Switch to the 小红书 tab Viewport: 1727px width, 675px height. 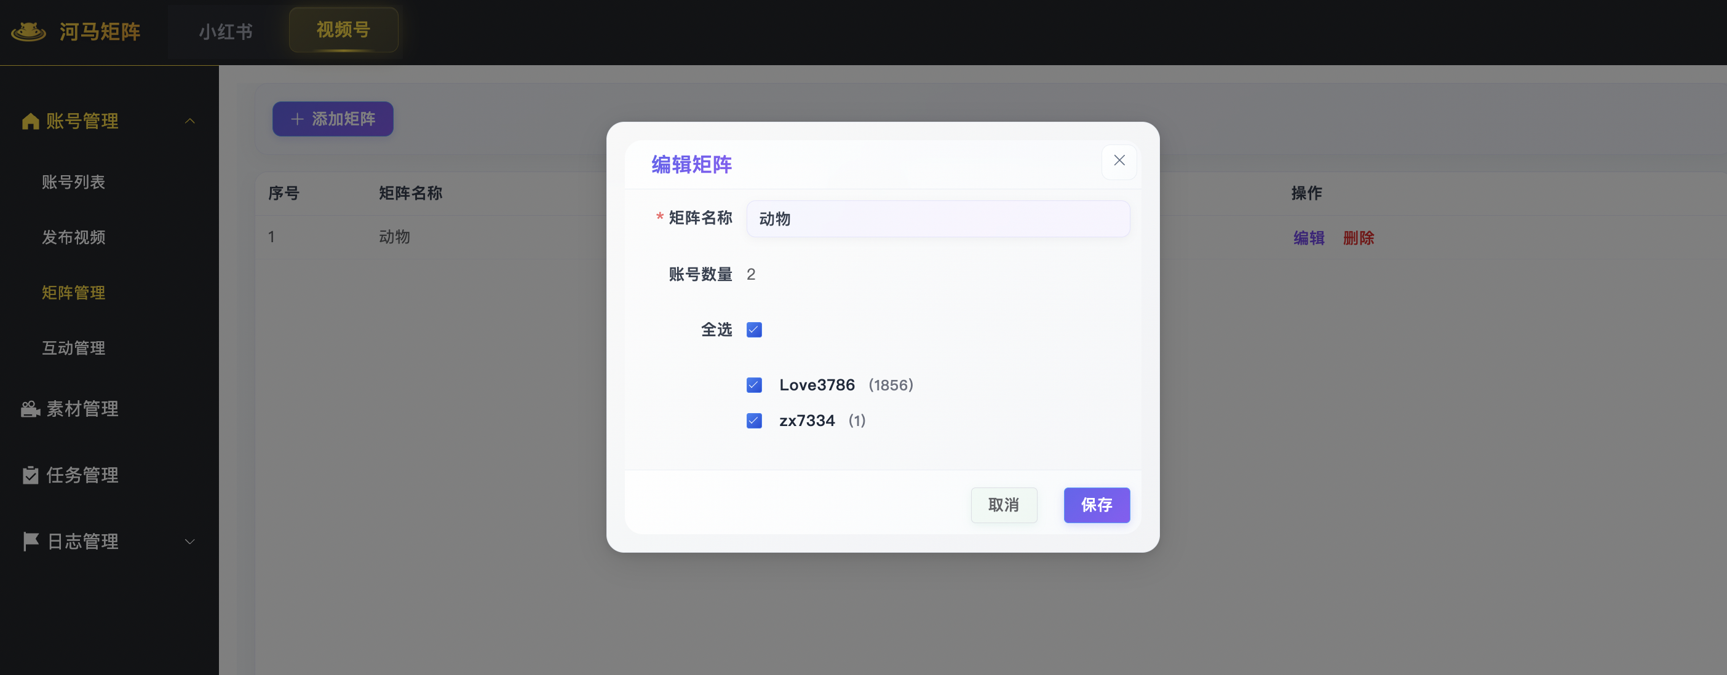tap(226, 30)
